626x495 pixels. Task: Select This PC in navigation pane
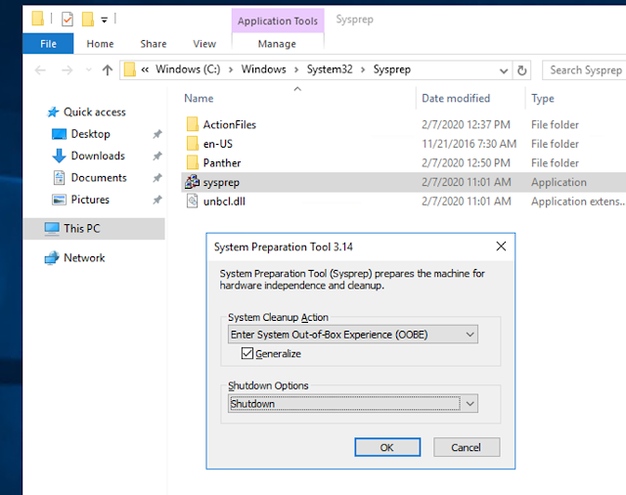tap(82, 228)
